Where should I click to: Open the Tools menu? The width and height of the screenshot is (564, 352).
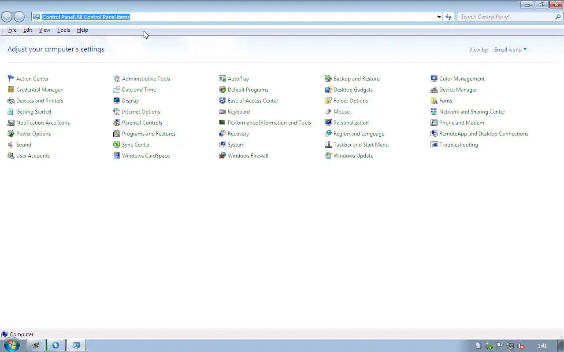(x=63, y=30)
